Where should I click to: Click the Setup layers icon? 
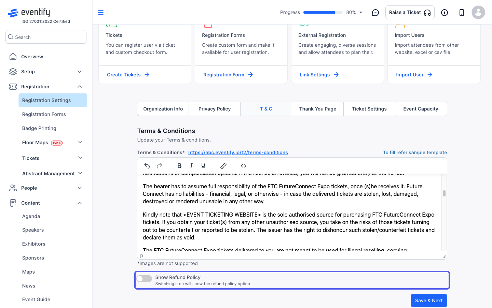(13, 72)
